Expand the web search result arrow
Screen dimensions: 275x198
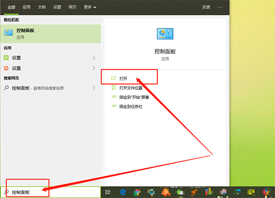click(x=94, y=88)
